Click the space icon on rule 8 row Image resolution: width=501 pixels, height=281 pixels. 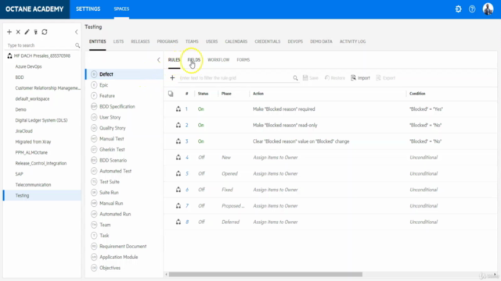tap(178, 222)
